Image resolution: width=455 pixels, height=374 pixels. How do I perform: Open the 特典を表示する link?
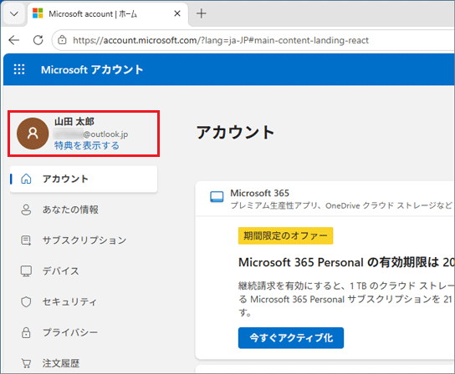(87, 145)
